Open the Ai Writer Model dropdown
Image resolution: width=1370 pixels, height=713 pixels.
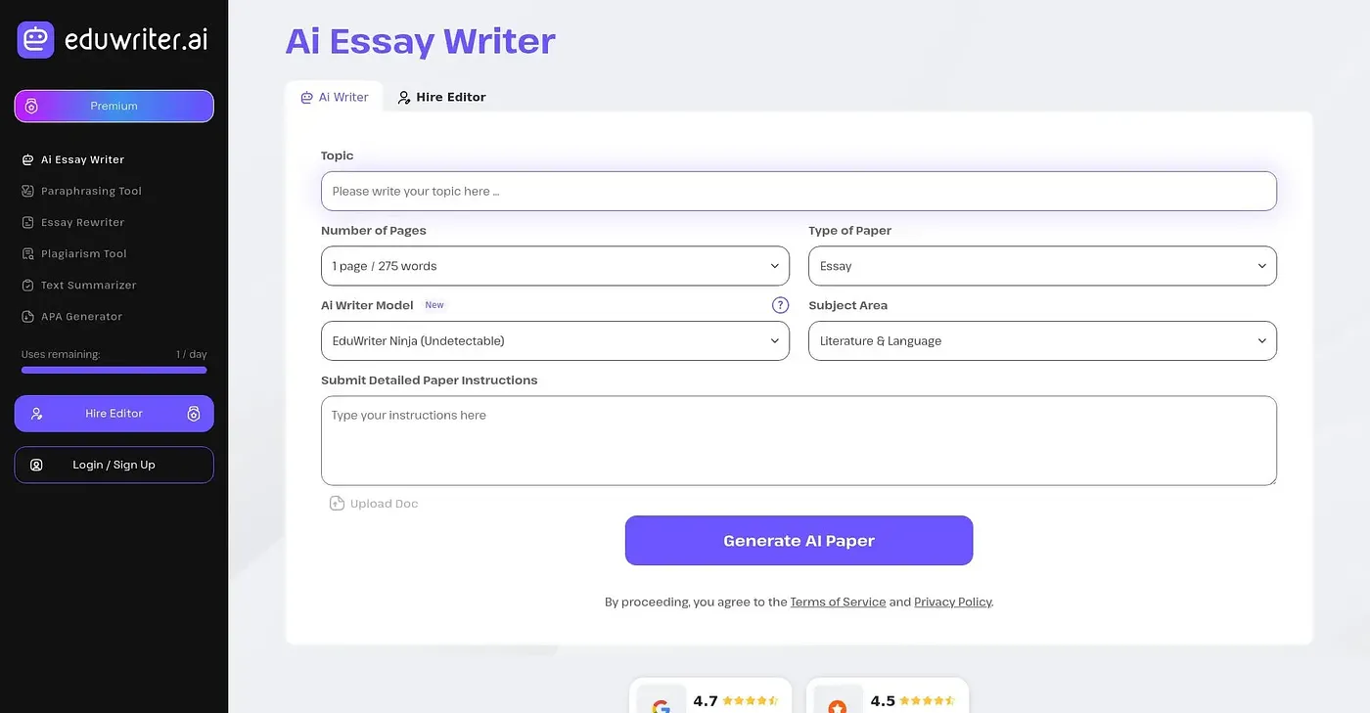tap(555, 341)
